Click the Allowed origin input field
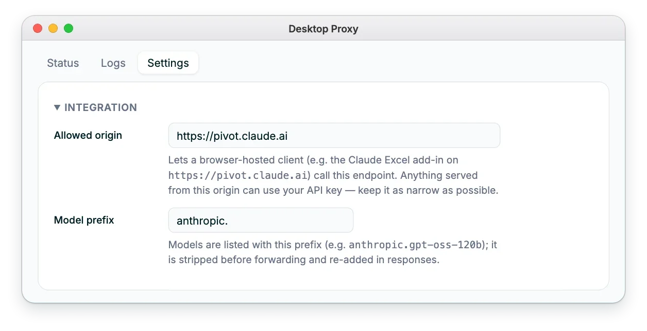This screenshot has width=647, height=331. pyautogui.click(x=334, y=136)
